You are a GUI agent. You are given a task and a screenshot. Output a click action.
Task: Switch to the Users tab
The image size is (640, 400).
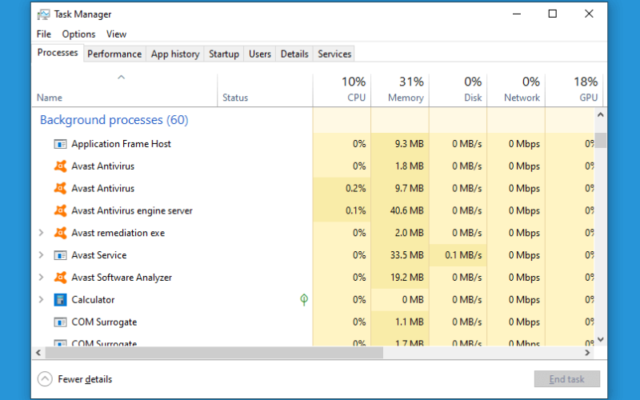point(259,54)
